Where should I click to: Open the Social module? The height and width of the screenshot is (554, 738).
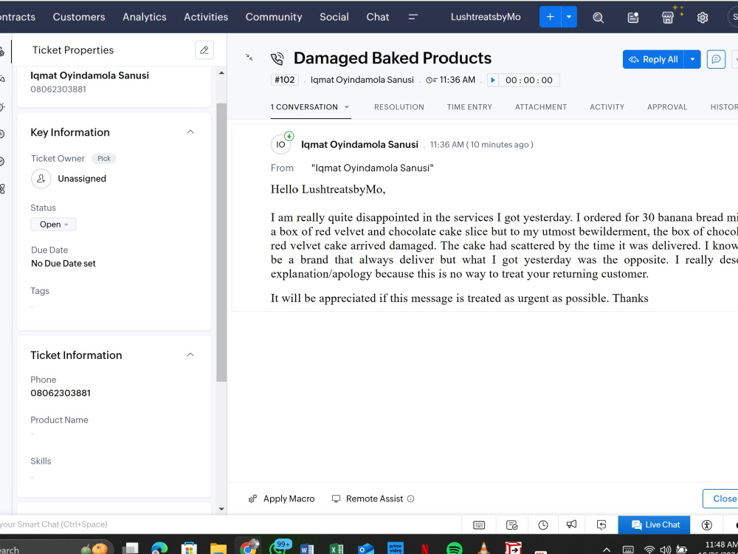pyautogui.click(x=334, y=17)
